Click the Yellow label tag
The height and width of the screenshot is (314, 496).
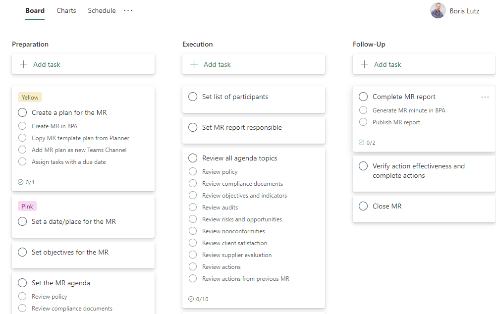(30, 98)
